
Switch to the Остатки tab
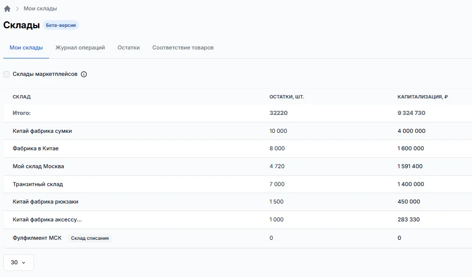click(x=128, y=48)
